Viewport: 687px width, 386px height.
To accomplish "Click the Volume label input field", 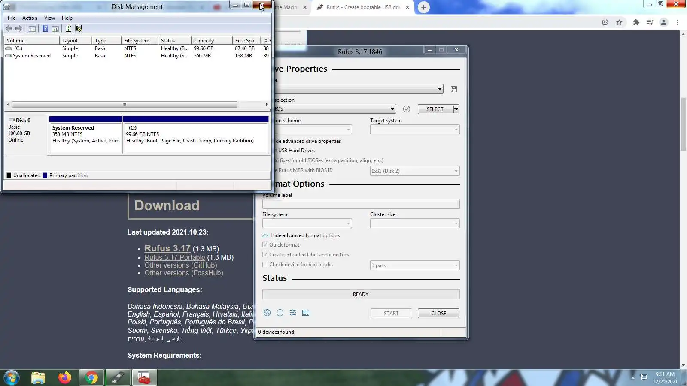I will [361, 204].
